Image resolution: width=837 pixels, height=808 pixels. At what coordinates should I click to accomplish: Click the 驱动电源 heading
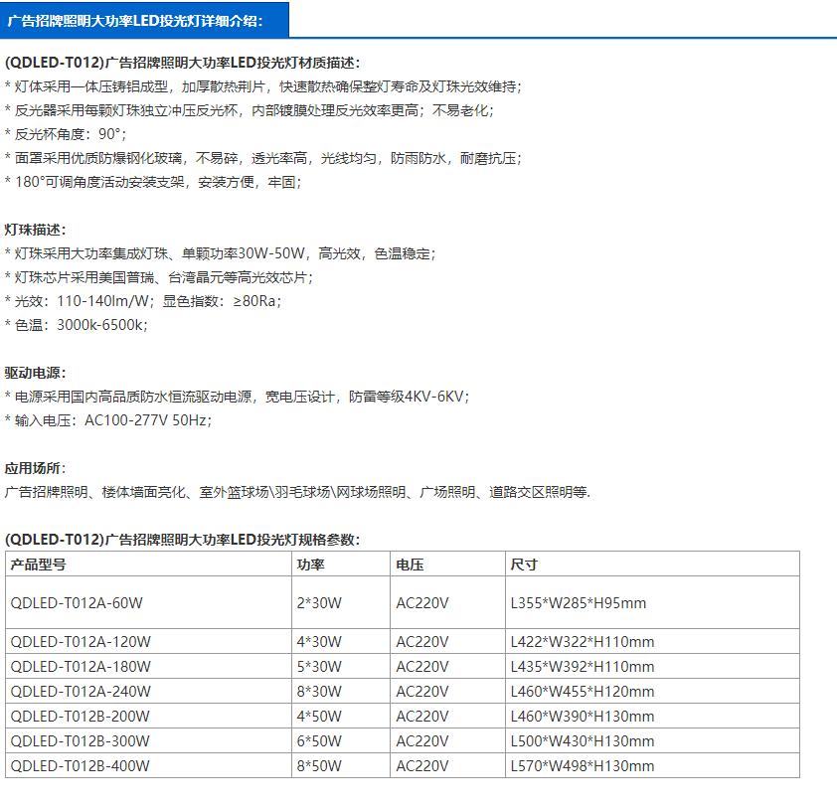click(35, 373)
